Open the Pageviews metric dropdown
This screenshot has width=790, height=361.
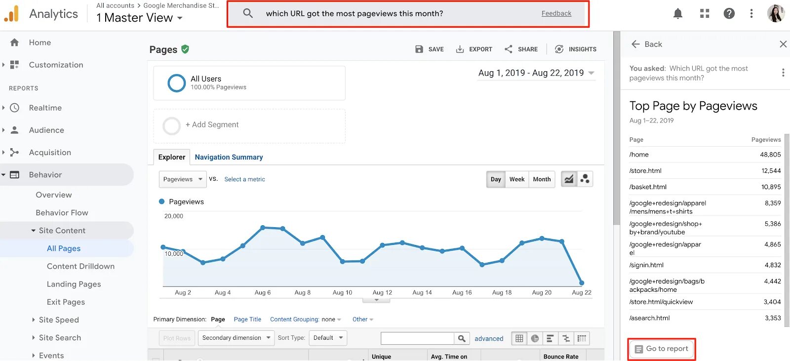tap(183, 179)
